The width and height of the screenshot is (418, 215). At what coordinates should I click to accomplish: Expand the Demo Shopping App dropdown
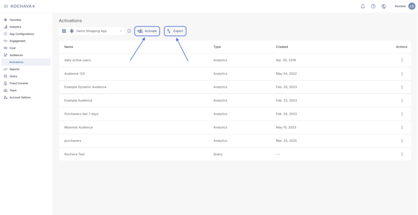[x=92, y=31]
